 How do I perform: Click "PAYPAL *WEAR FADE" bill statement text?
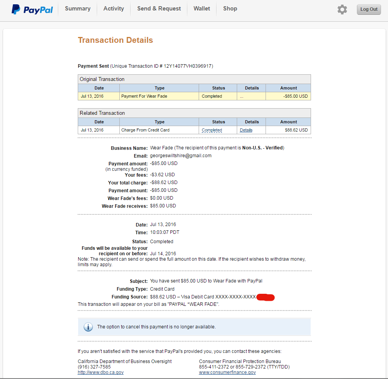pos(194,304)
